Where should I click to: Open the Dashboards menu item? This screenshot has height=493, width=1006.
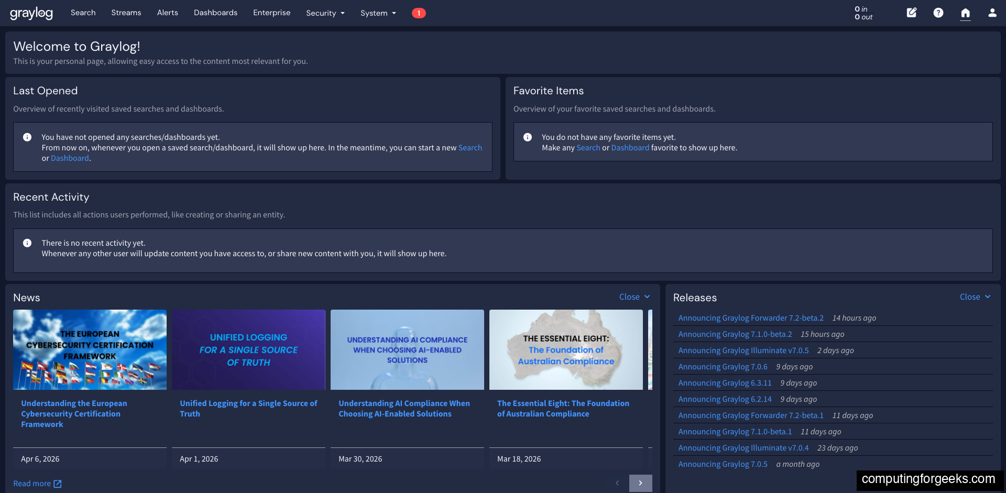(x=215, y=13)
